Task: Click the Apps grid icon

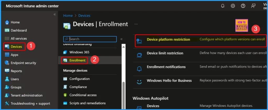Action: click(x=7, y=55)
